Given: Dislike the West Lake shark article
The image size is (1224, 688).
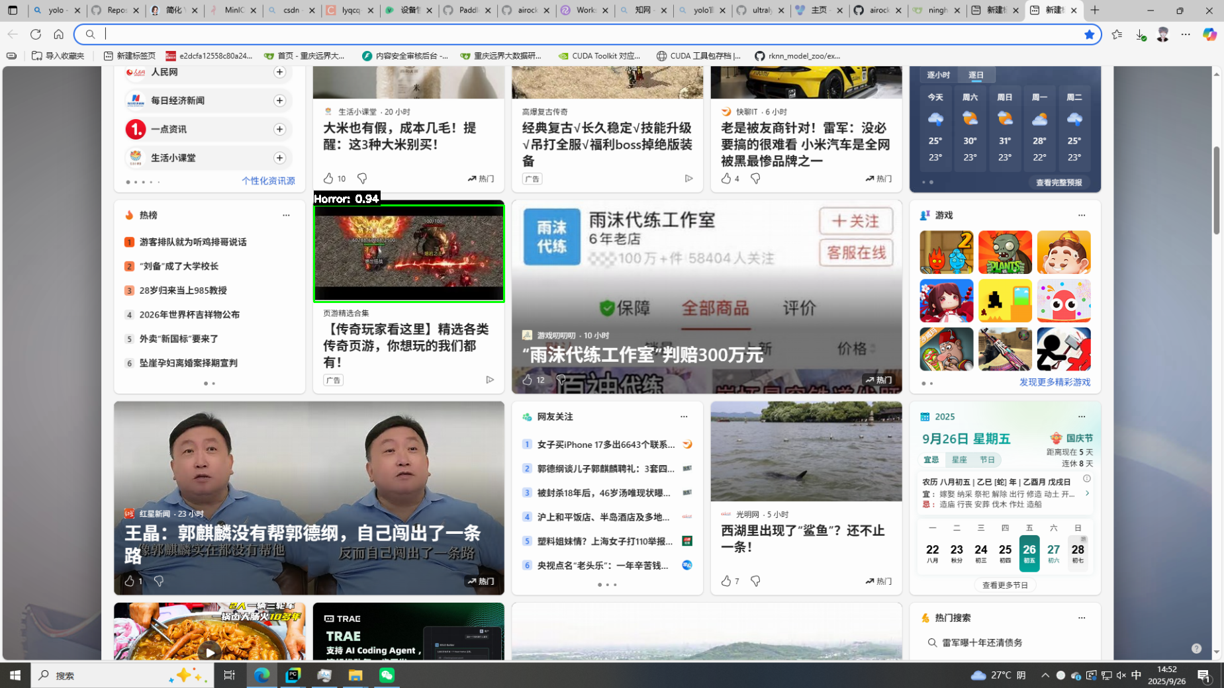Looking at the screenshot, I should pos(755,581).
